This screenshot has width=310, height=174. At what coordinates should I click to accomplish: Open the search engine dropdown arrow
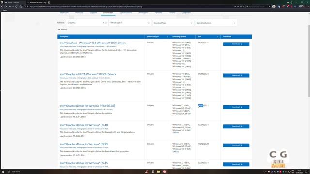[270, 6]
